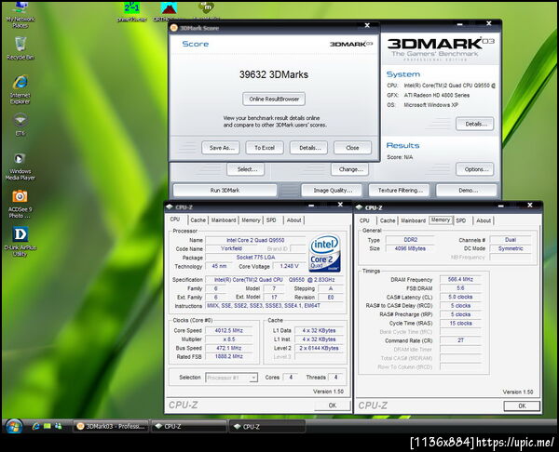The height and width of the screenshot is (452, 559).
Task: Click To Excel button
Action: 265,148
